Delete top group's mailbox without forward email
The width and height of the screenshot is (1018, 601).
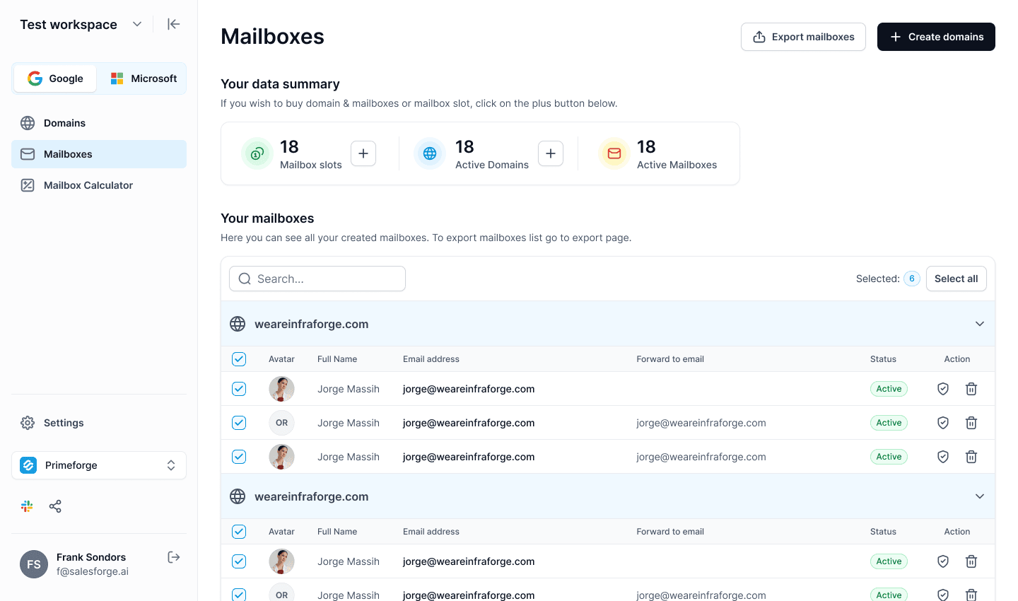click(x=971, y=389)
